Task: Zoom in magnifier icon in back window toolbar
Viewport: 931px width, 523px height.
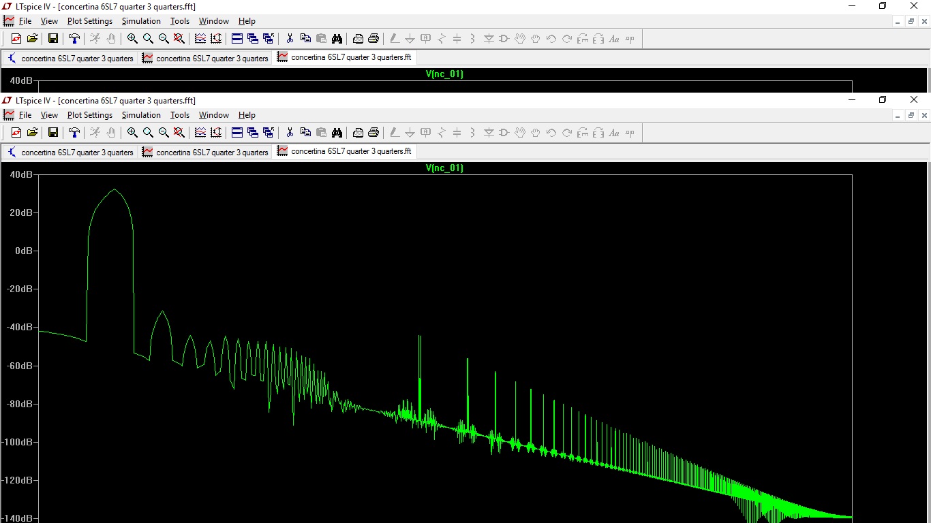Action: click(x=132, y=39)
